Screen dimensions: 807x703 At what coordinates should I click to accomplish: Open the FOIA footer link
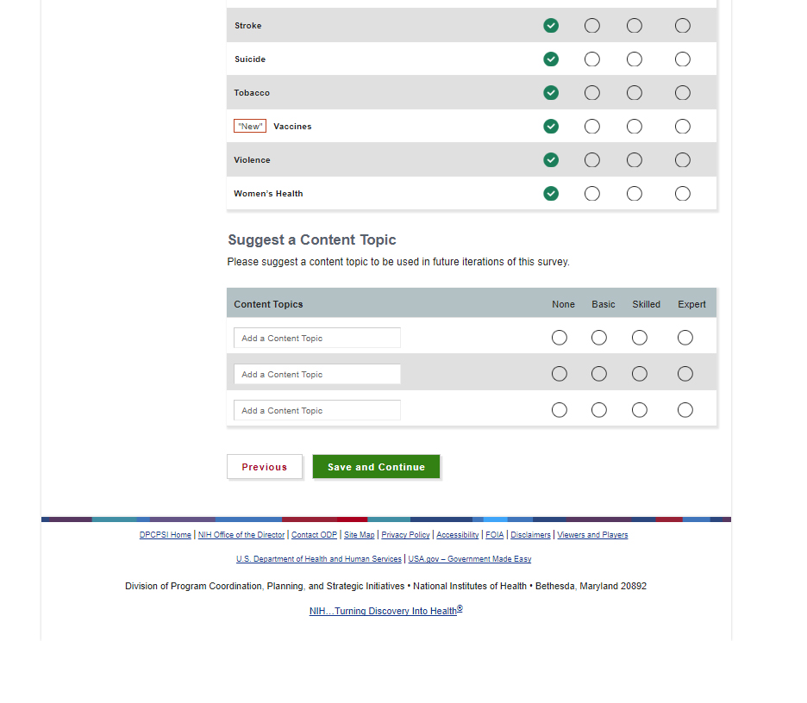click(x=495, y=535)
